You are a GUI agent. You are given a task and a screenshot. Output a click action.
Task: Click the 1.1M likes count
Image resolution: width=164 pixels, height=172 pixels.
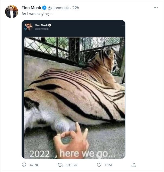pyautogui.click(x=108, y=165)
